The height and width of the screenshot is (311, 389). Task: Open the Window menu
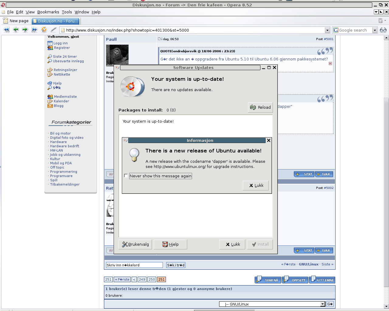point(82,12)
